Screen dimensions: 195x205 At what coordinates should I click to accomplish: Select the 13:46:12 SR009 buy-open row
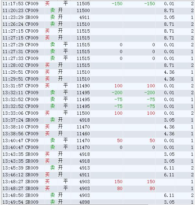pos(98,175)
